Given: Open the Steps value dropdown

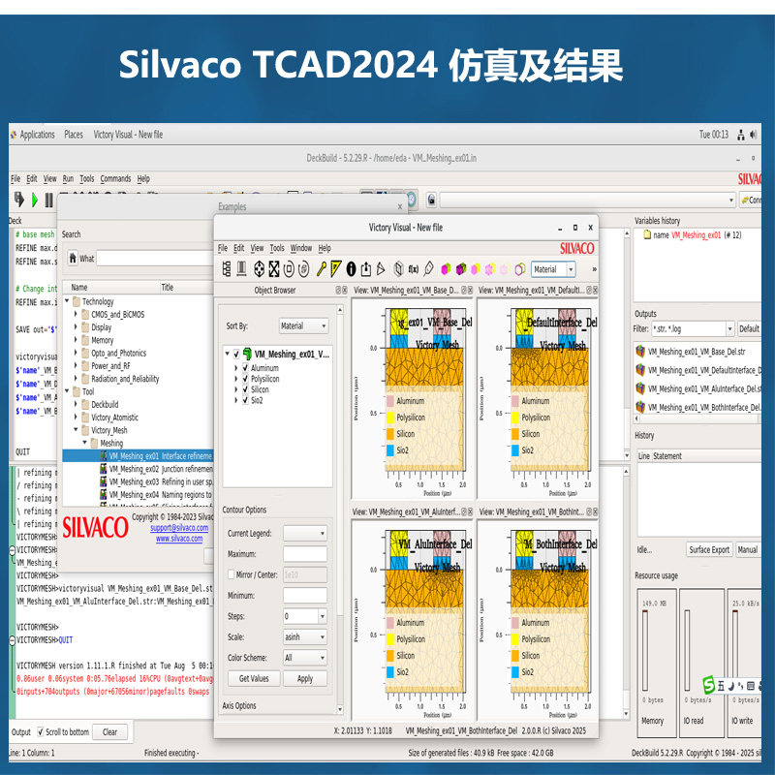Looking at the screenshot, I should click(323, 616).
